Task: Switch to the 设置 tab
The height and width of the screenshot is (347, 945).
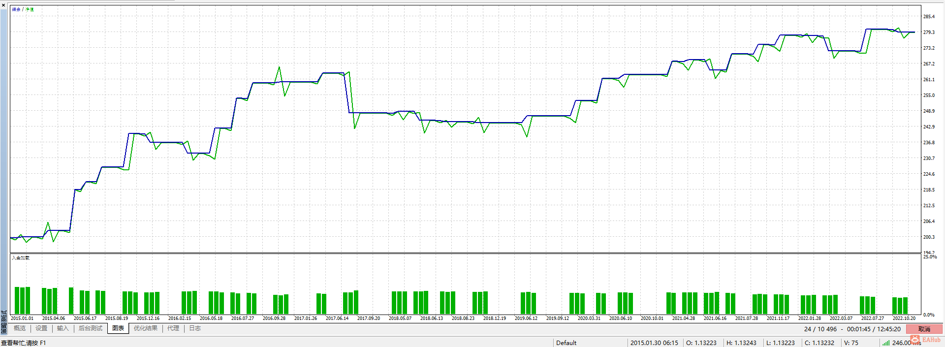Action: coord(41,328)
